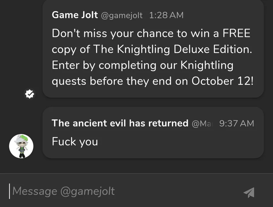The height and width of the screenshot is (207, 273).
Task: Click the blinking text cursor in the message box
Action: point(10,191)
